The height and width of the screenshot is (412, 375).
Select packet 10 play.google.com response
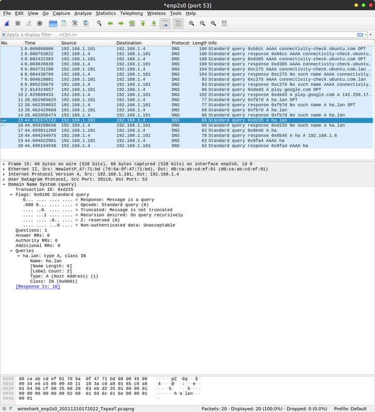pos(186,95)
